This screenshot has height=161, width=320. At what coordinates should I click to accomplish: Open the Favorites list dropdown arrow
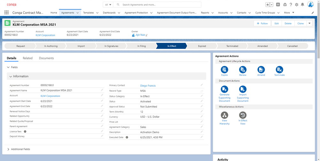click(272, 5)
